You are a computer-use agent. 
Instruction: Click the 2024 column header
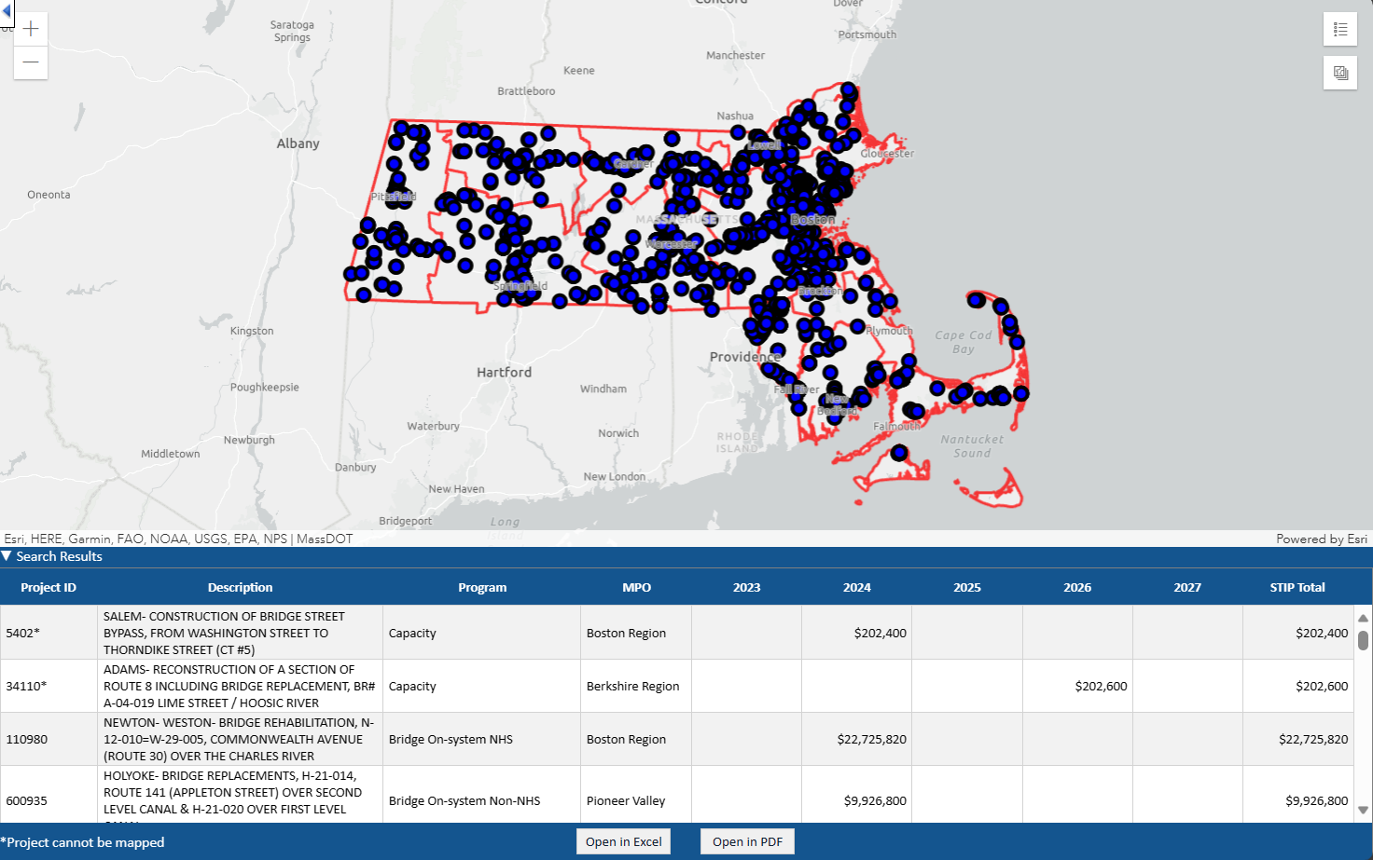tap(856, 587)
